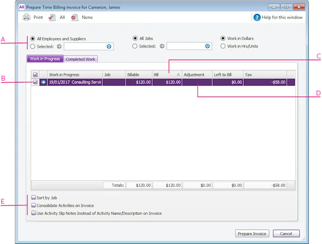Select All Employees and Suppliers option

(32, 39)
